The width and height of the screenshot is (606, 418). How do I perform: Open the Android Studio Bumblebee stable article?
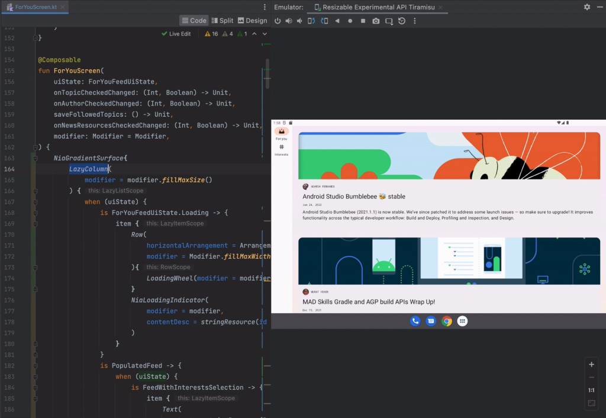point(354,197)
